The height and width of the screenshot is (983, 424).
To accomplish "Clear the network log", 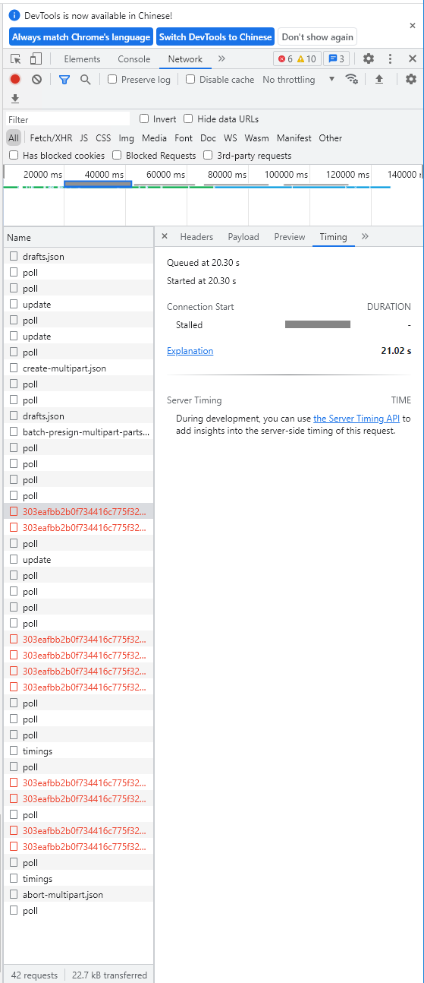I will coord(36,79).
